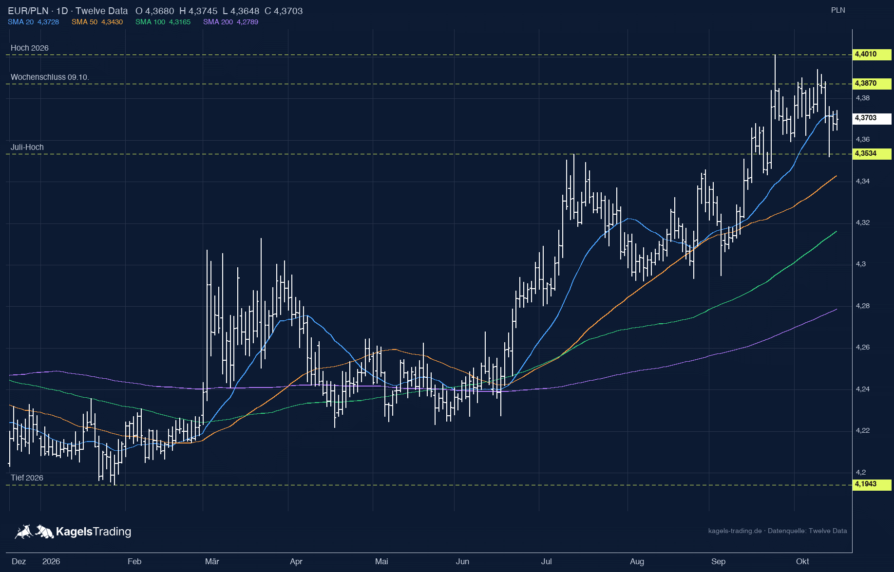Click the closing value C 4,3703
The height and width of the screenshot is (572, 894).
[x=284, y=11]
